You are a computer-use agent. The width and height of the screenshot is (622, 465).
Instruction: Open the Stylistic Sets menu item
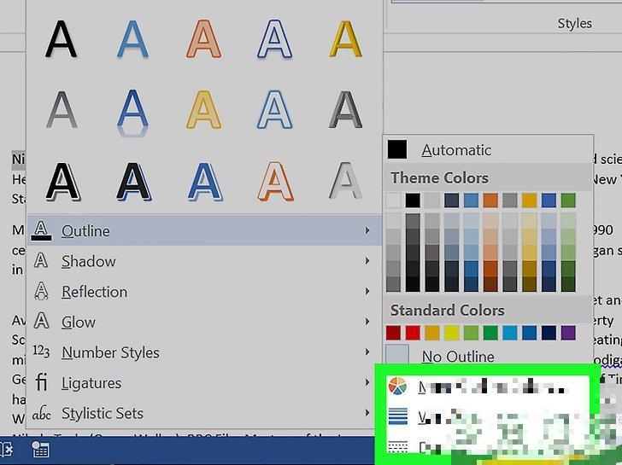[102, 414]
